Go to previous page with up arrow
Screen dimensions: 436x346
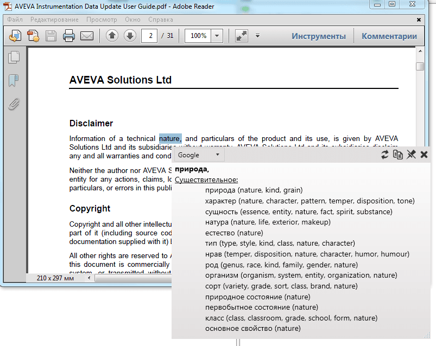pyautogui.click(x=112, y=36)
